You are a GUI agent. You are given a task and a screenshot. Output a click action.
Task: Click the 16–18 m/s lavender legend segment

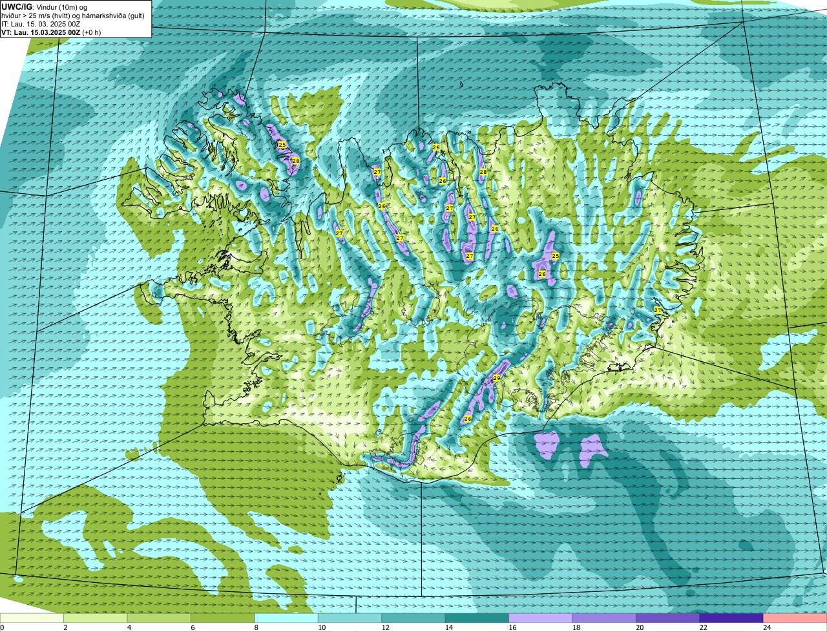pos(541,618)
